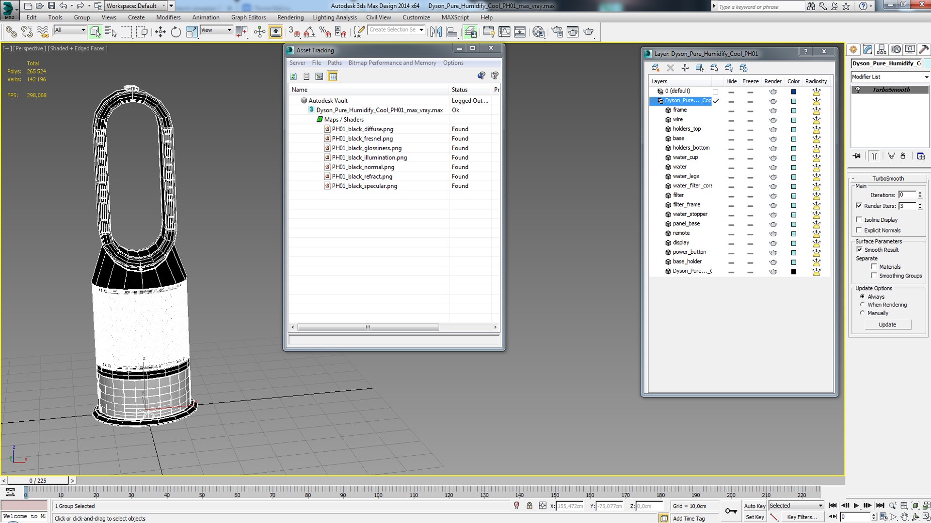
Task: Activate the Select and Link tool
Action: click(x=11, y=32)
